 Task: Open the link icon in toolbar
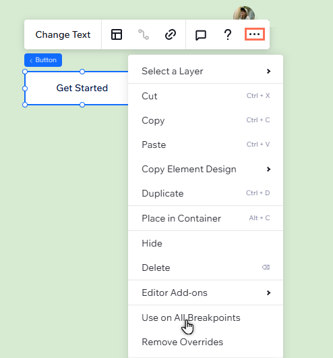pos(171,34)
